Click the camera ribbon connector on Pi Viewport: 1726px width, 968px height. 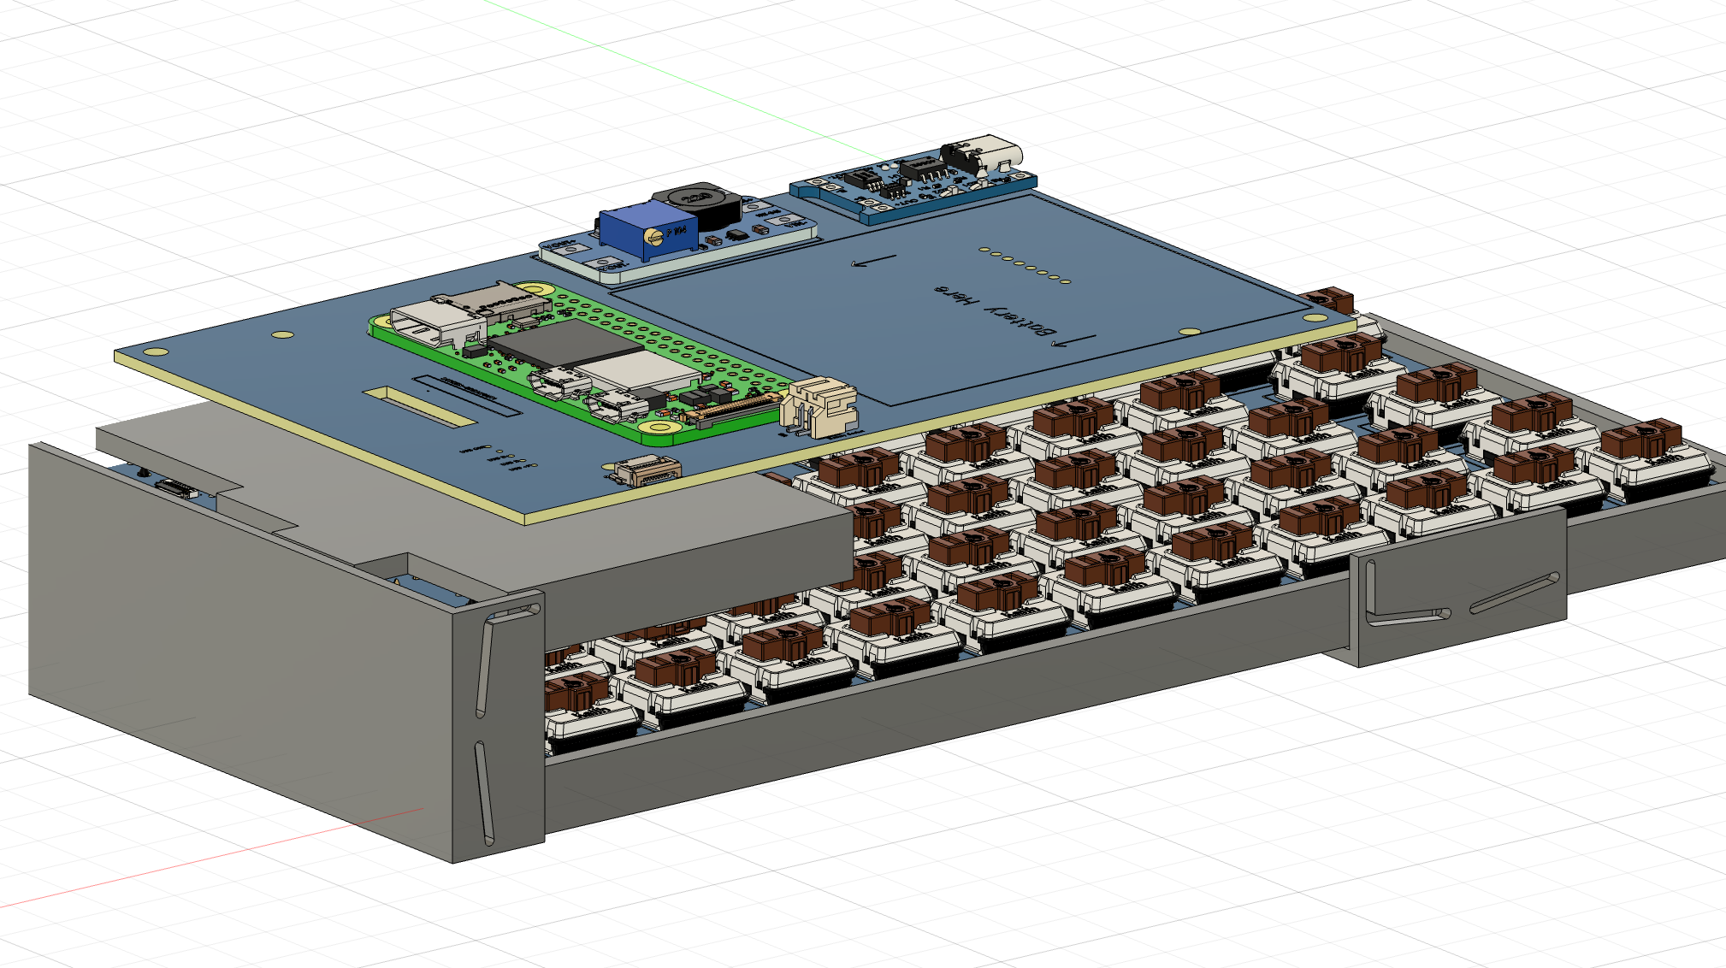734,412
